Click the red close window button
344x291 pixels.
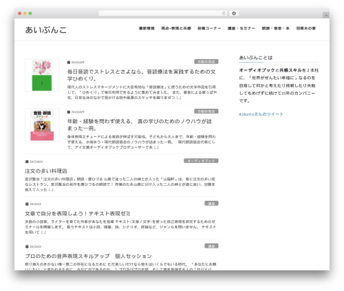click(20, 14)
